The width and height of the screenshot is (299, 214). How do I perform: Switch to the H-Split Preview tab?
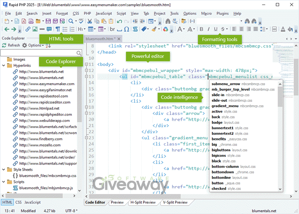tap(143, 202)
